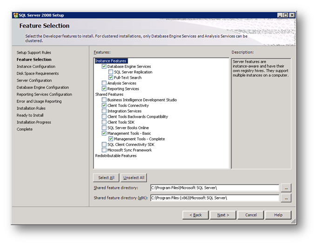Select Reporting Services Configuration step

tap(44, 94)
